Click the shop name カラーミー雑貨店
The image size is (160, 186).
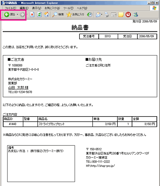click(96, 157)
